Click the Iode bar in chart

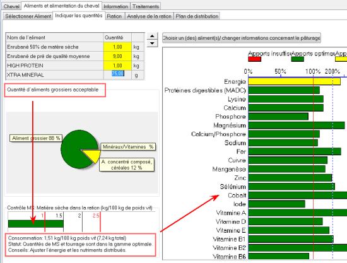click(276, 204)
